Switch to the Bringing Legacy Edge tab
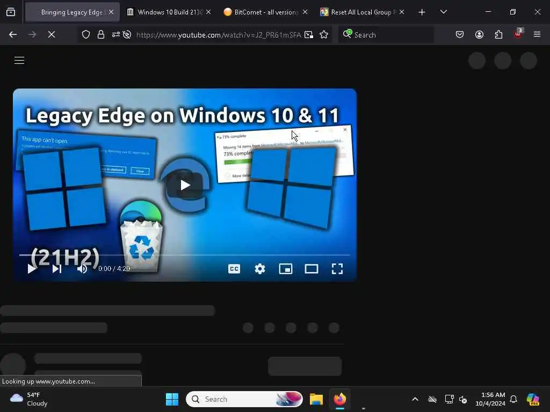 pyautogui.click(x=72, y=12)
